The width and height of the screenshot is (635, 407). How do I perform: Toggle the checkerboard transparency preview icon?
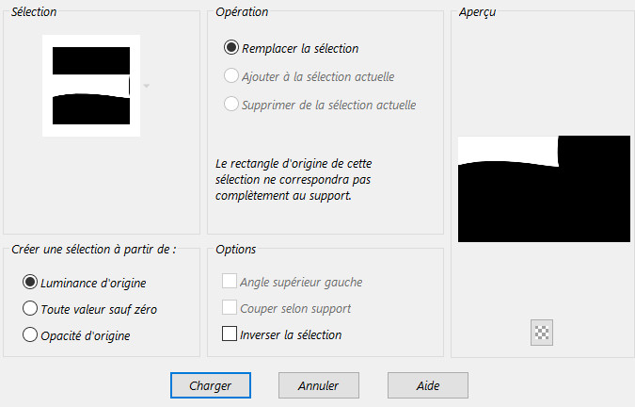542,333
